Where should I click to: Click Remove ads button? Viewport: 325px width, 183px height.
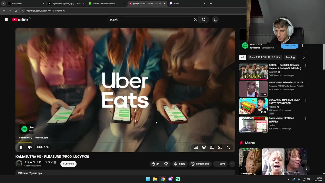[200, 164]
